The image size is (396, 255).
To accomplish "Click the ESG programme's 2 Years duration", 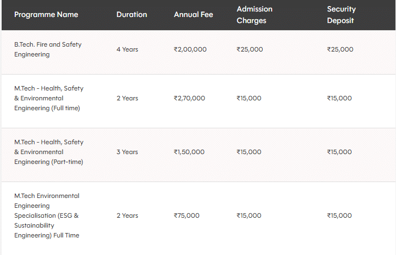I will tap(127, 216).
